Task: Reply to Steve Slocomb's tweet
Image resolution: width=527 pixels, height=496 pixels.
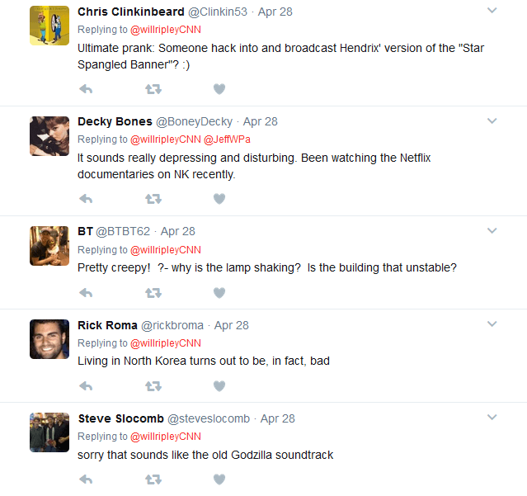Action: (85, 479)
